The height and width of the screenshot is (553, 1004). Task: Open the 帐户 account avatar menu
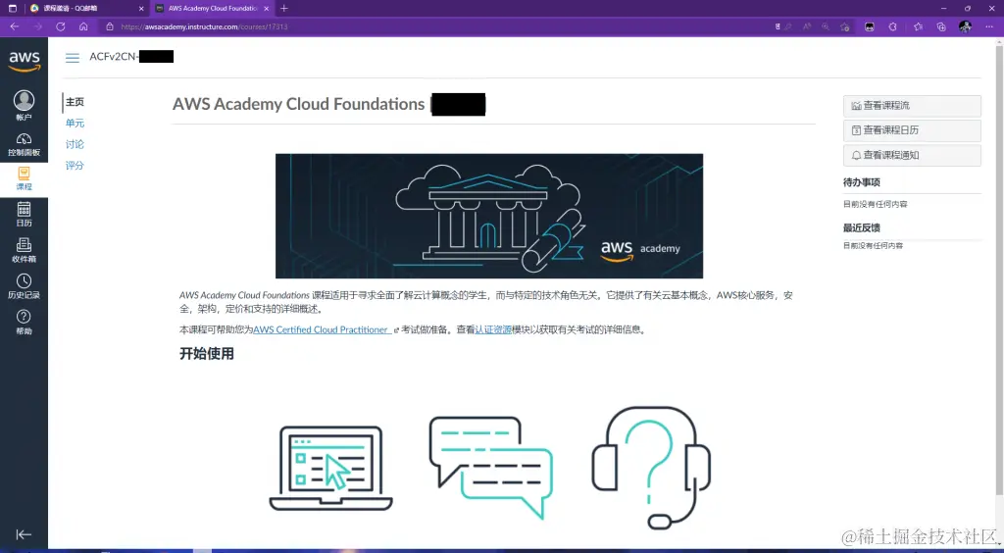(x=24, y=106)
